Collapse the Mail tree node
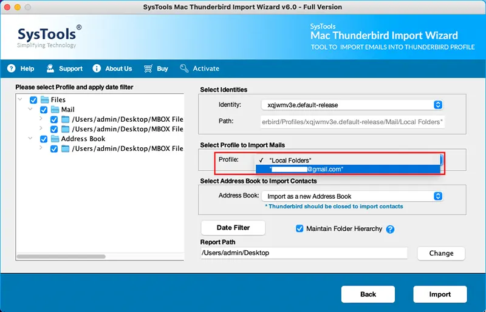This screenshot has height=312, width=486. [x=30, y=109]
